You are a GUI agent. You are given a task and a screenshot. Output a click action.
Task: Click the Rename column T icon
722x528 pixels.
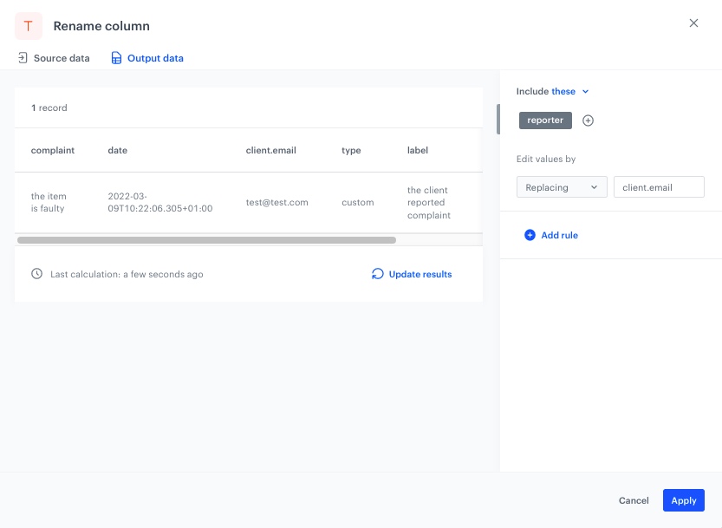(x=29, y=25)
